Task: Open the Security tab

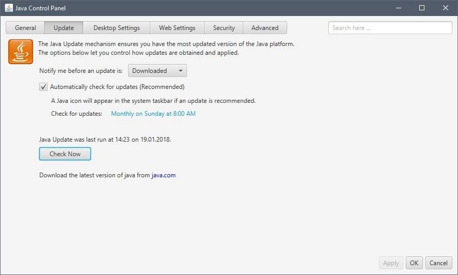Action: pos(224,28)
